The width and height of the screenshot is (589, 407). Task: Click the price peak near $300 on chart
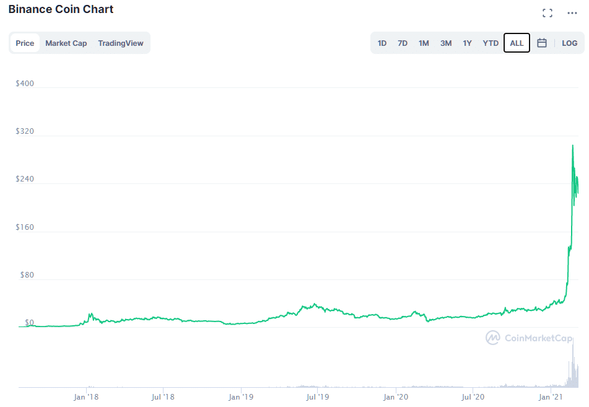(572, 146)
